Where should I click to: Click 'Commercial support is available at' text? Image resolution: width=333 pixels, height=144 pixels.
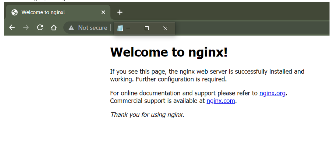157,101
